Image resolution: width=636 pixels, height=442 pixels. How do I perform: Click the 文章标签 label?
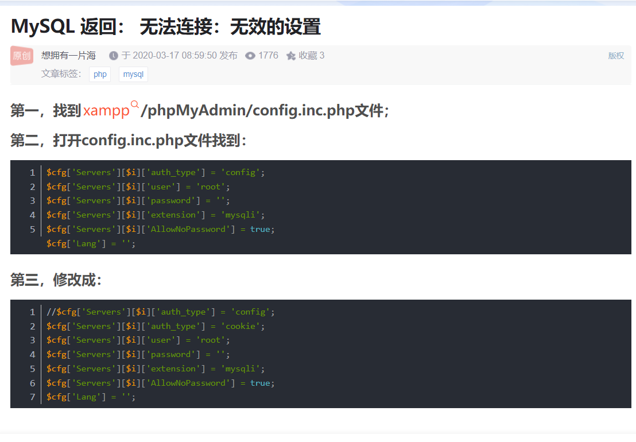point(61,74)
